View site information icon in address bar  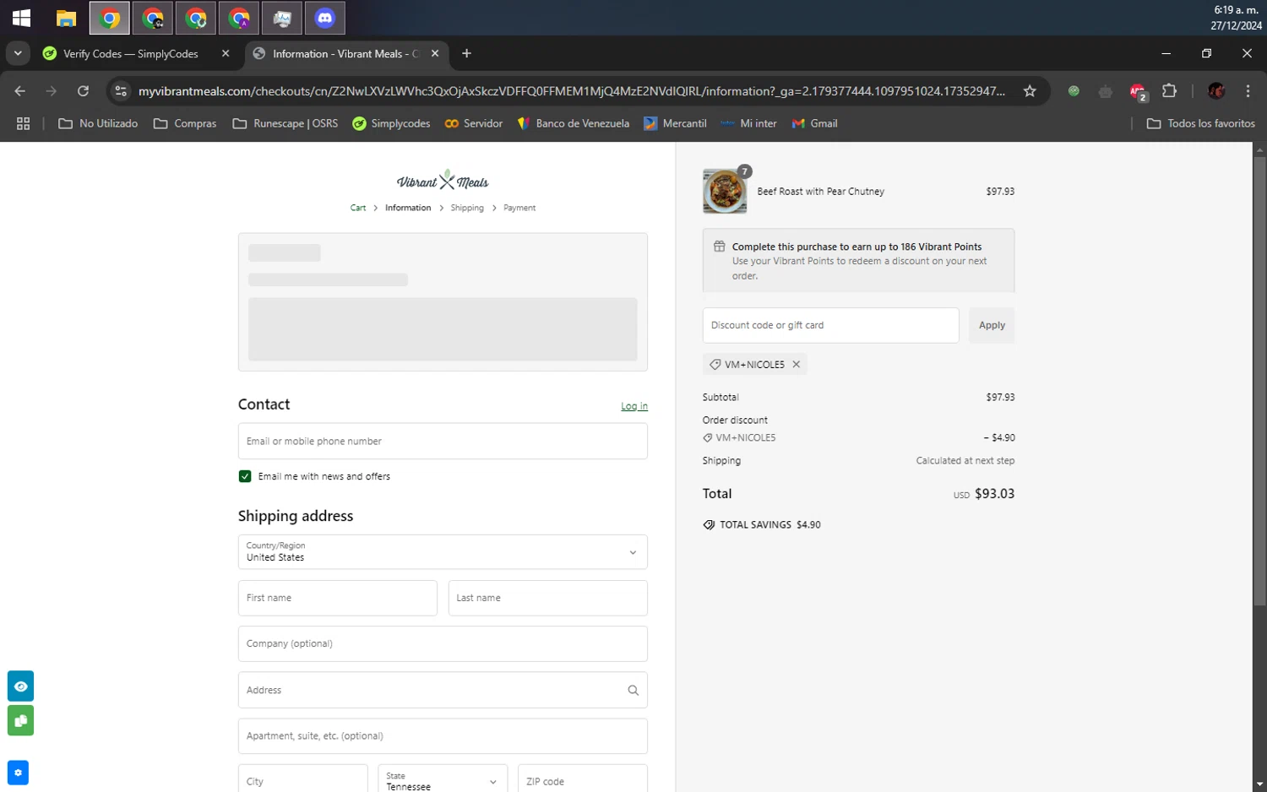coord(121,91)
